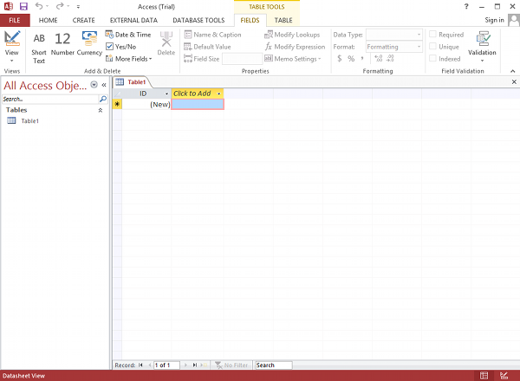Add a Date & Time field
Image resolution: width=520 pixels, height=381 pixels.
pyautogui.click(x=128, y=35)
